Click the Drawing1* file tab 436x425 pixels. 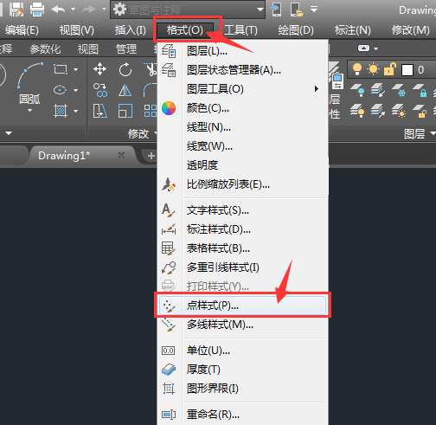point(64,156)
